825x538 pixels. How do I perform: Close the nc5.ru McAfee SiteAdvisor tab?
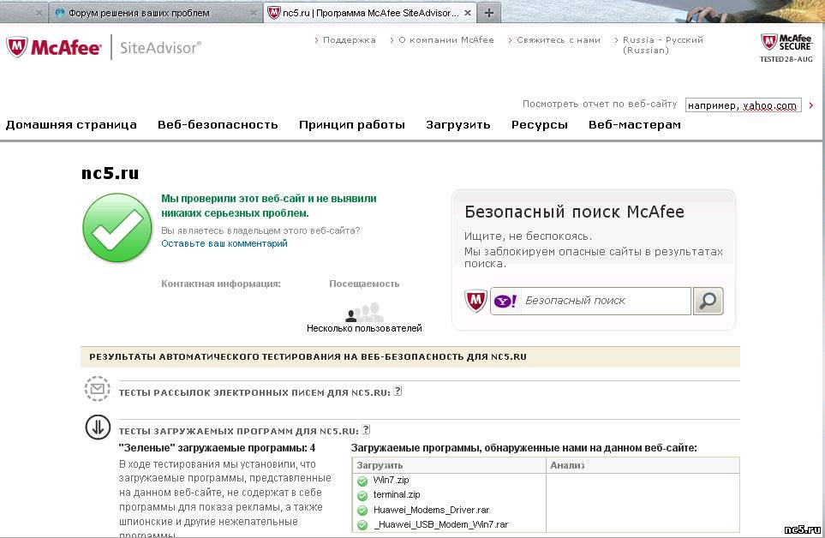[x=467, y=13]
